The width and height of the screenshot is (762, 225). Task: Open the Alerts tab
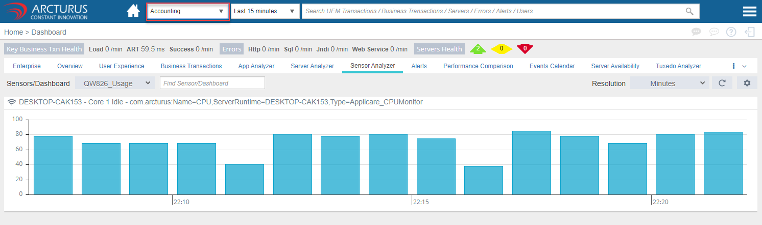(419, 66)
